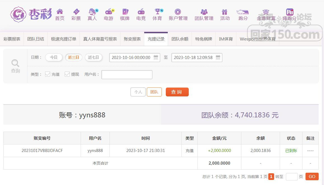This screenshot has height=185, width=324.
Task: Switch to 极速充提订单 tab
Action: tap(64, 39)
